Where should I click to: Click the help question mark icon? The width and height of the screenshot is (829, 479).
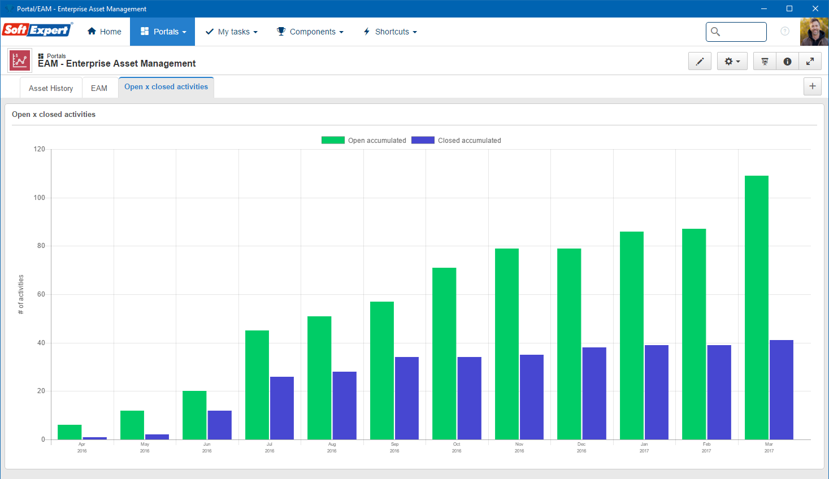tap(785, 32)
